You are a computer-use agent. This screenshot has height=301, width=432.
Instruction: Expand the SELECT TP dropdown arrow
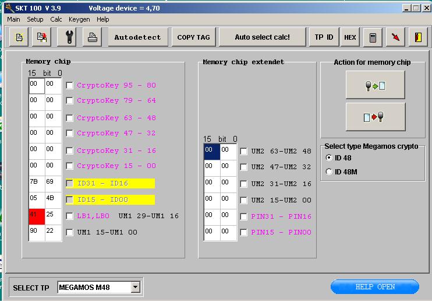coord(135,287)
